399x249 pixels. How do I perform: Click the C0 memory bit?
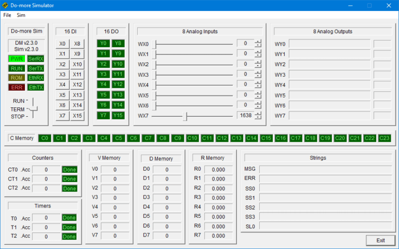45,138
